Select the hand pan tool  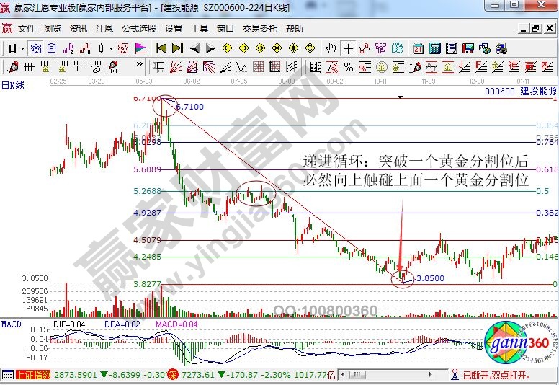click(331, 48)
